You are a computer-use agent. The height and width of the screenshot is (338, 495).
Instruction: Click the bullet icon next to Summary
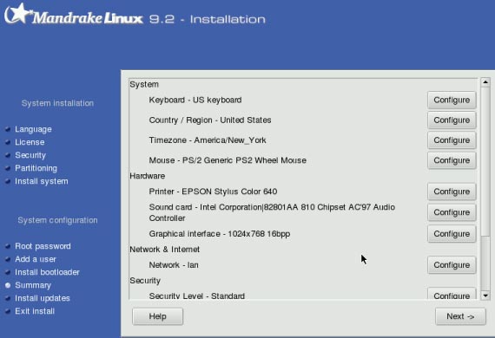coord(8,285)
